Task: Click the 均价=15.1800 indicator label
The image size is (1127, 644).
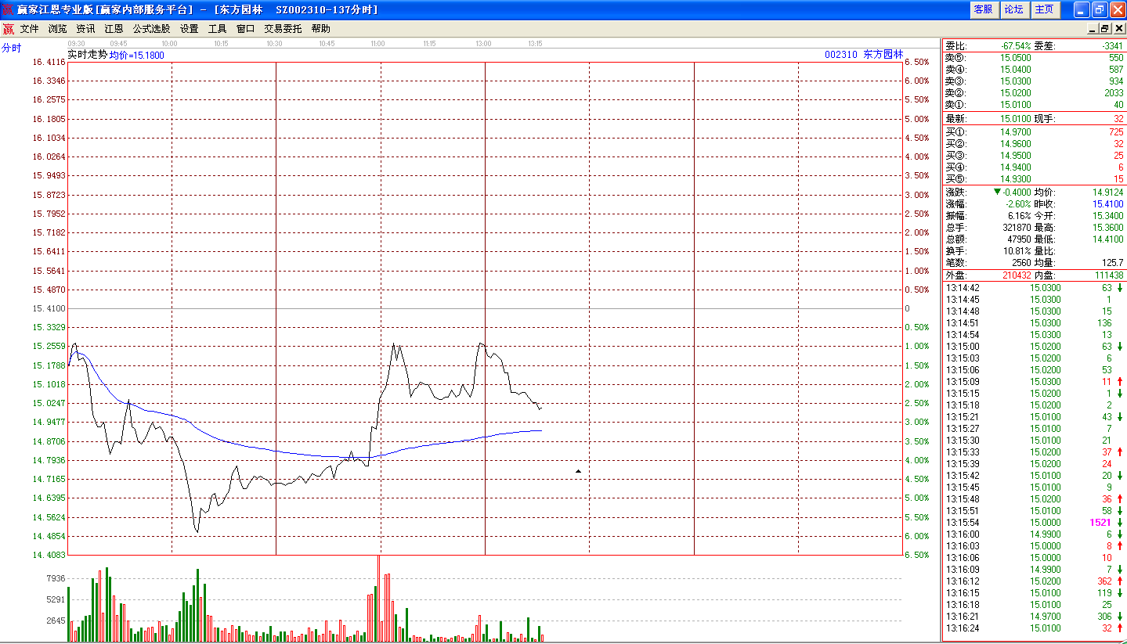Action: [137, 55]
